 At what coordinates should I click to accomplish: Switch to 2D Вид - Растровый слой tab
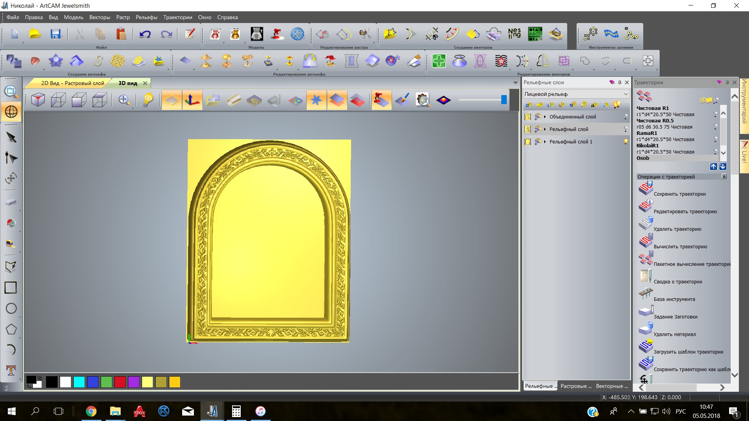point(73,83)
